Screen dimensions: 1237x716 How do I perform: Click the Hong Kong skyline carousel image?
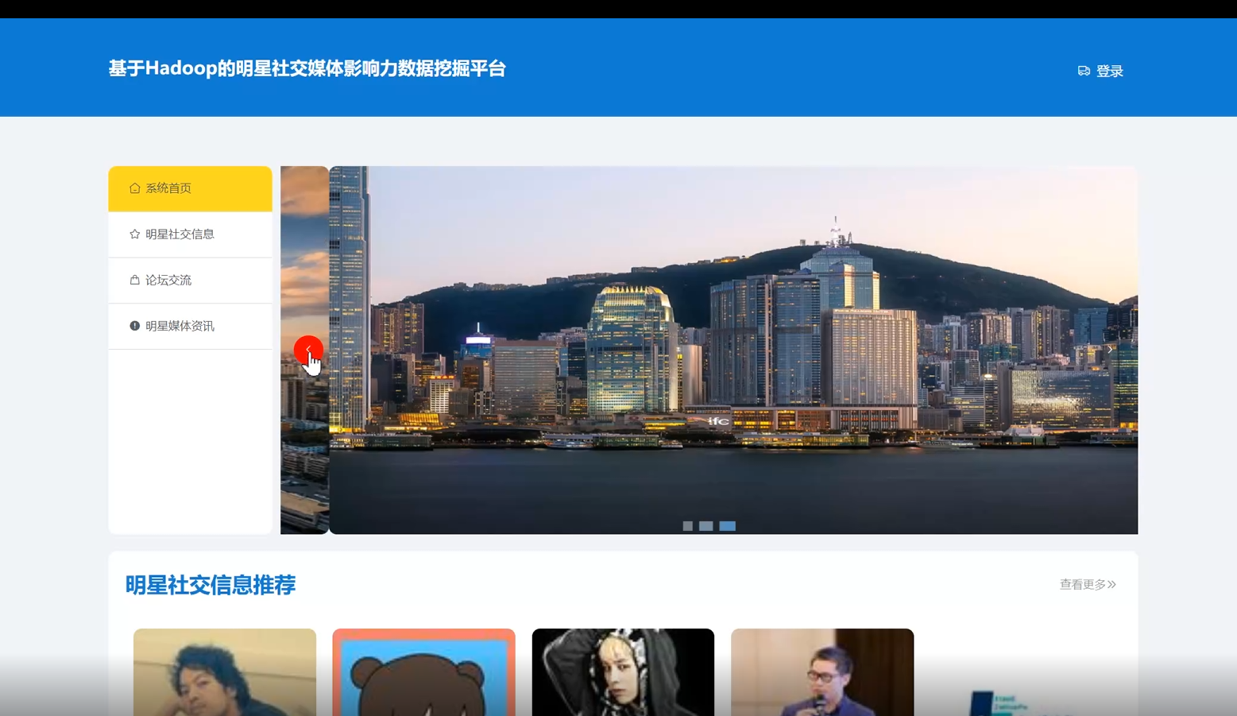[x=733, y=350]
